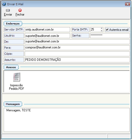Increase Porta SMTP with up arrow
Viewport: 132px width, 140px height.
point(101,28)
